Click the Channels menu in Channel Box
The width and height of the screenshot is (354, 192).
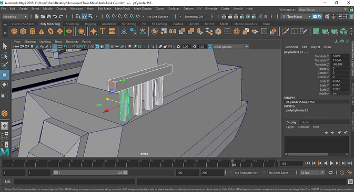click(x=292, y=47)
